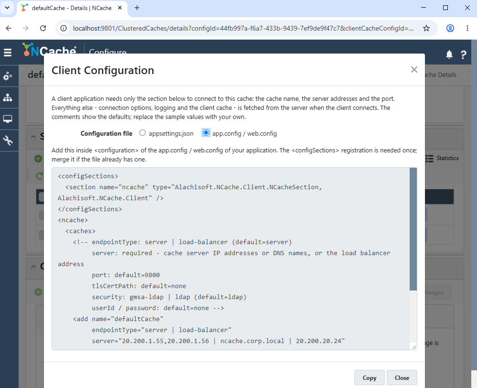This screenshot has width=477, height=388.
Task: Click the 'Client Configuration' dialog title
Action: [x=103, y=70]
